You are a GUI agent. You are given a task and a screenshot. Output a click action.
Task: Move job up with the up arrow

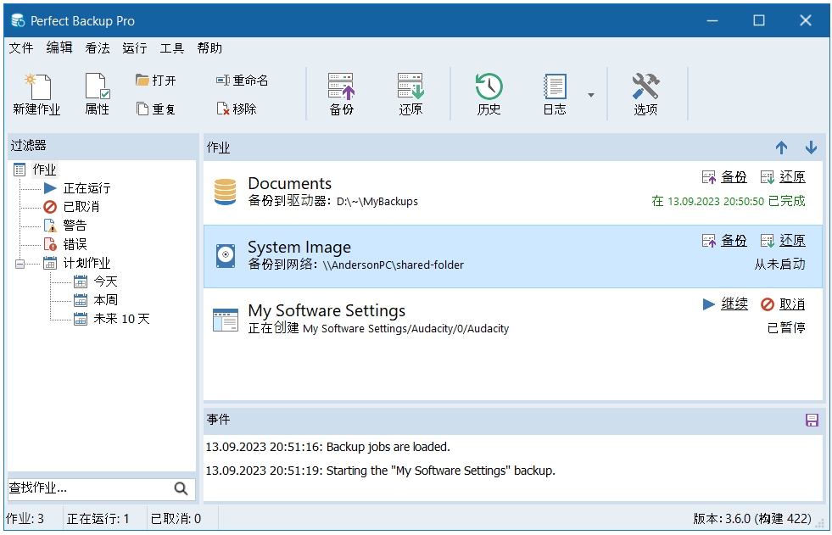click(x=782, y=148)
